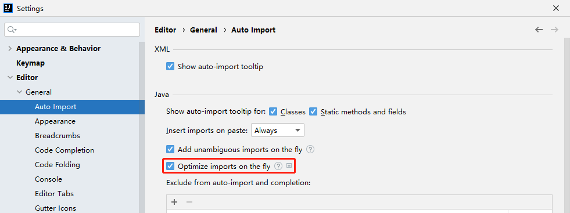The image size is (570, 213).
Task: Toggle Static methods and fields checkbox
Action: click(313, 111)
